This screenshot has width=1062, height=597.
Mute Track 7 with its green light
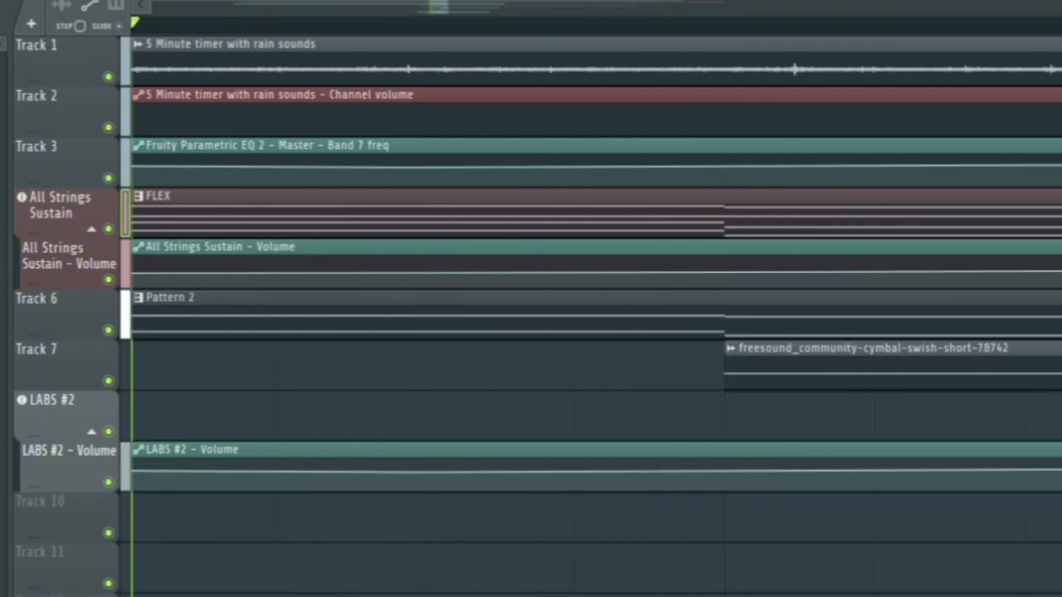pyautogui.click(x=108, y=381)
